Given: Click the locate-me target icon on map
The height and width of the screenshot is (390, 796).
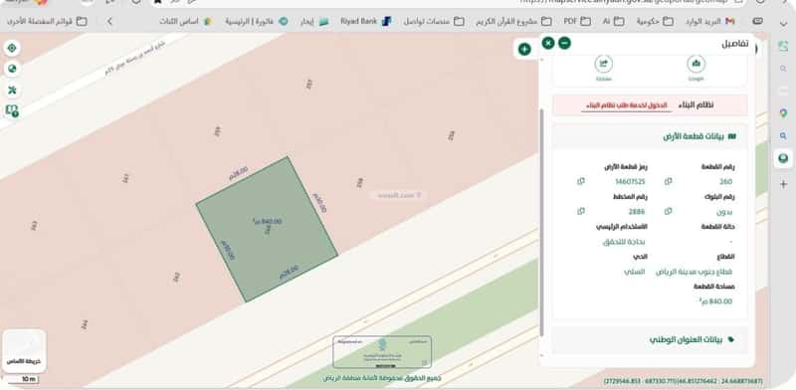Looking at the screenshot, I should pos(12,48).
